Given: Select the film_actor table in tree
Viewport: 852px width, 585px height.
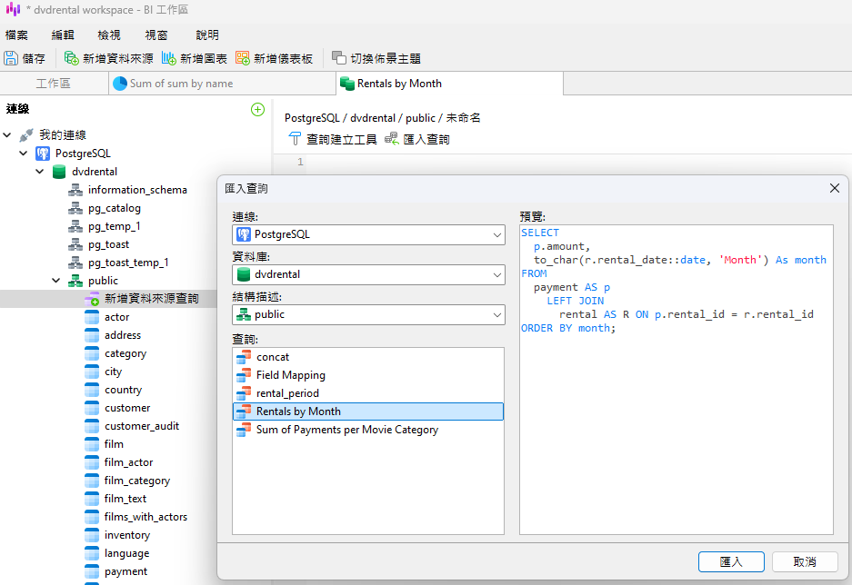Looking at the screenshot, I should click(x=128, y=462).
